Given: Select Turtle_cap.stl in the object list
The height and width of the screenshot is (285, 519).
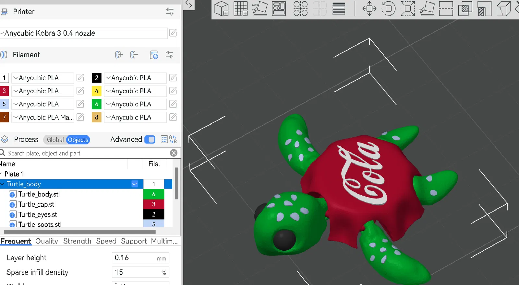Looking at the screenshot, I should pos(37,204).
